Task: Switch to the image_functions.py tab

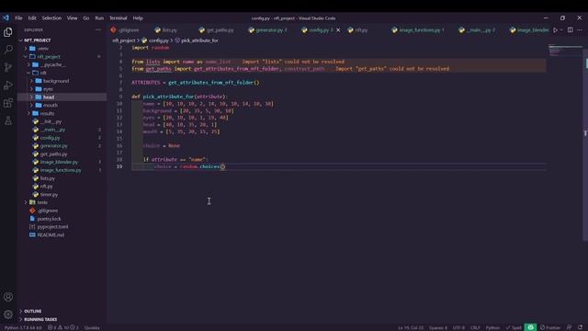Action: coord(419,30)
